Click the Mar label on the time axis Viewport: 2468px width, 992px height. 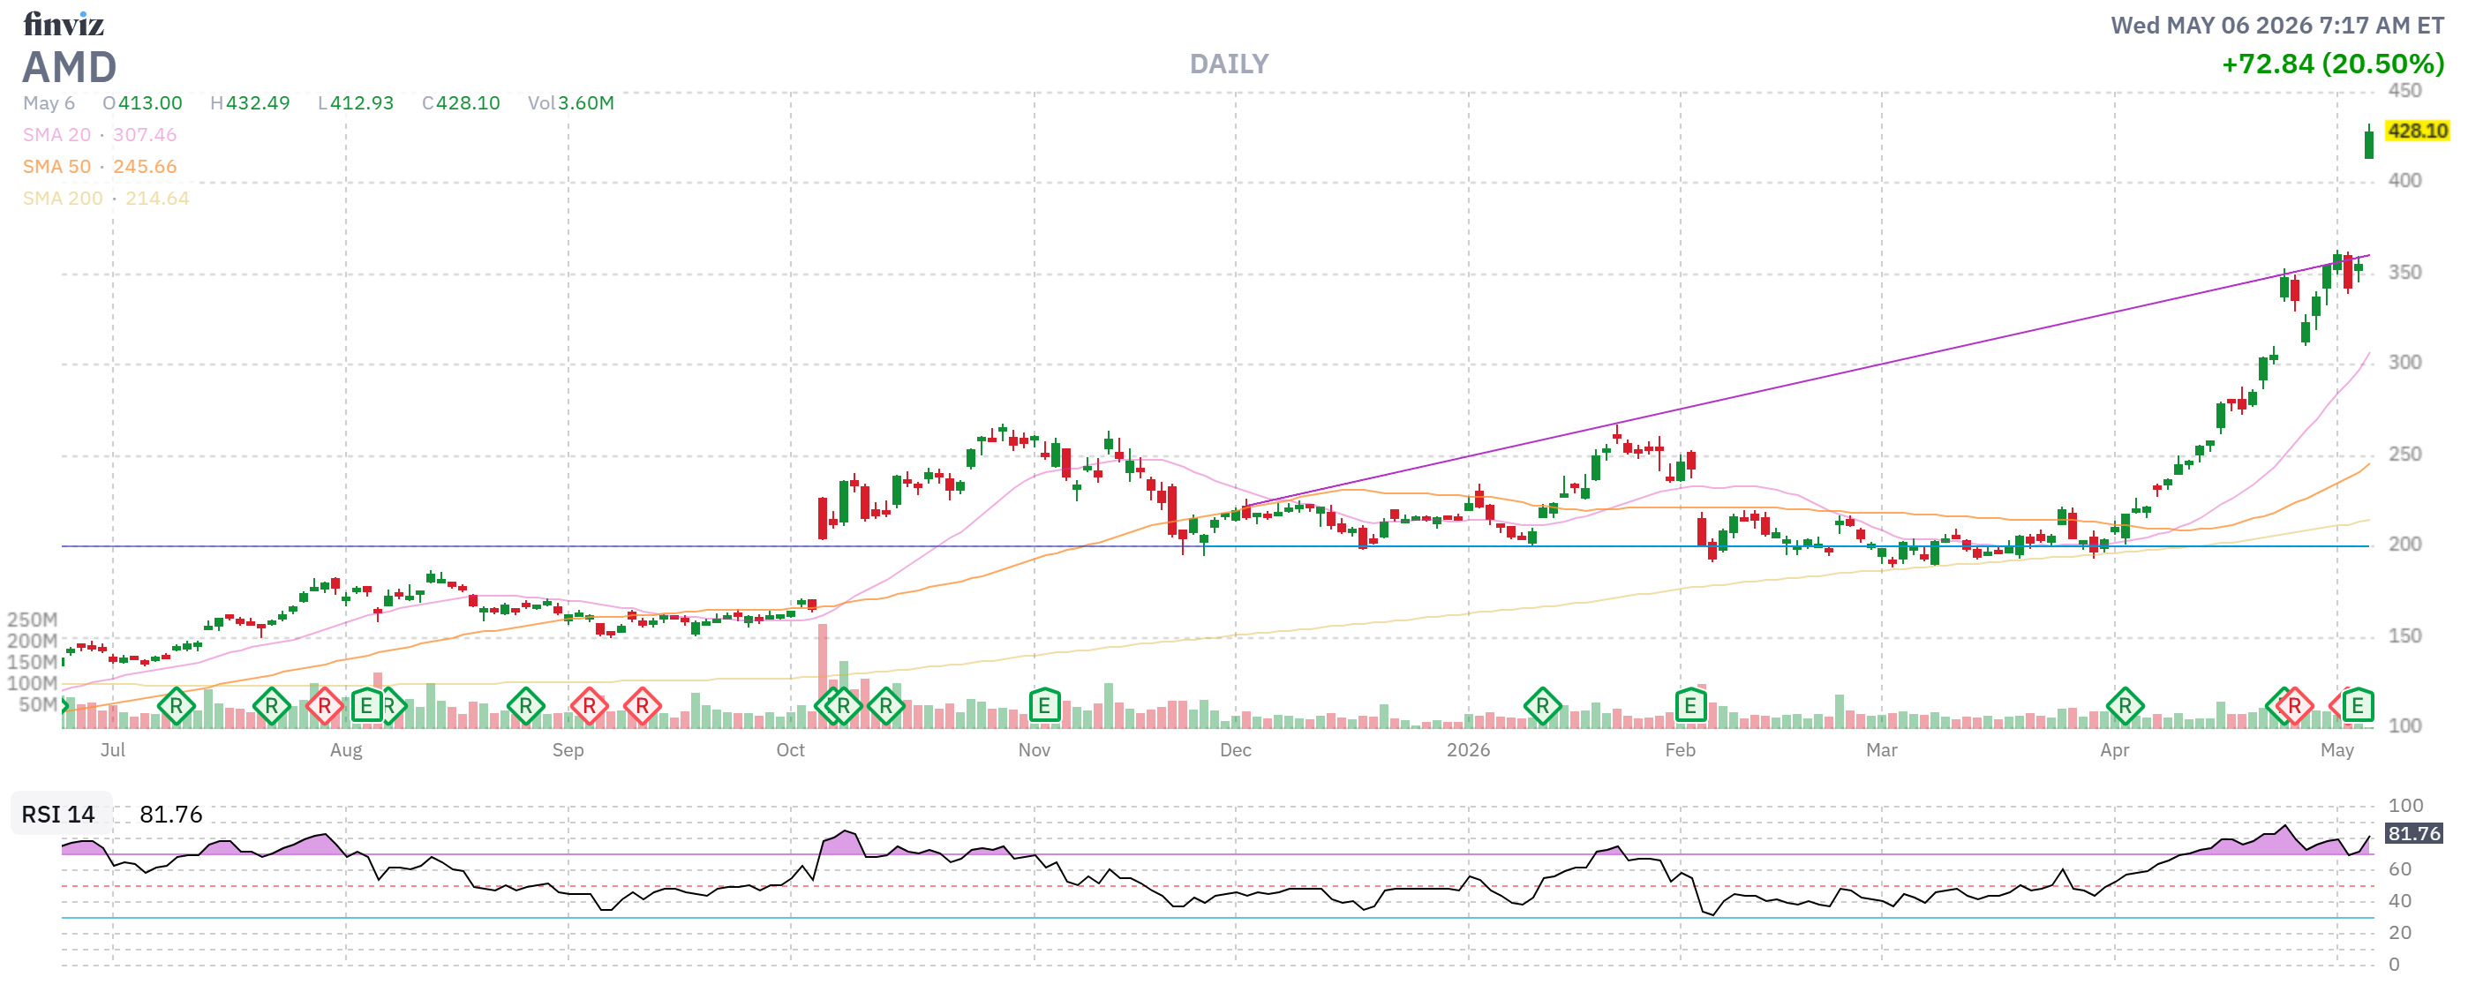click(1882, 751)
